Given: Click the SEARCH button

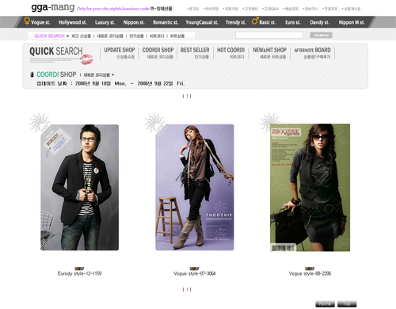Looking at the screenshot, I should (321, 35).
